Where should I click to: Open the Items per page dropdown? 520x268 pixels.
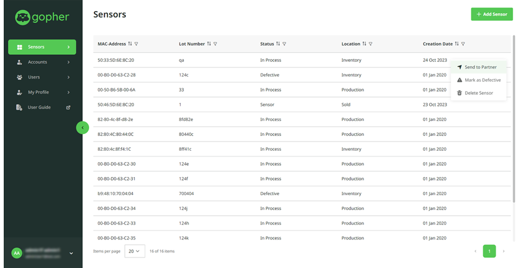click(135, 251)
